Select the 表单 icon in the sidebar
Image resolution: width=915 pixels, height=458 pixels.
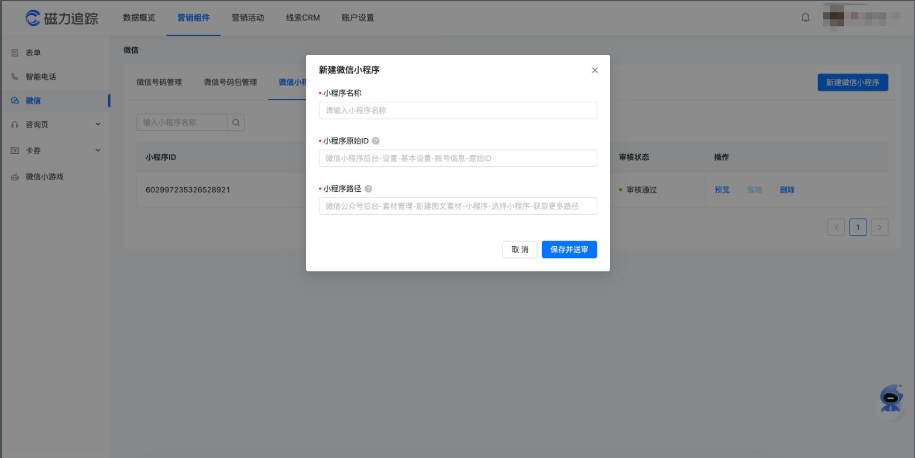pos(14,52)
